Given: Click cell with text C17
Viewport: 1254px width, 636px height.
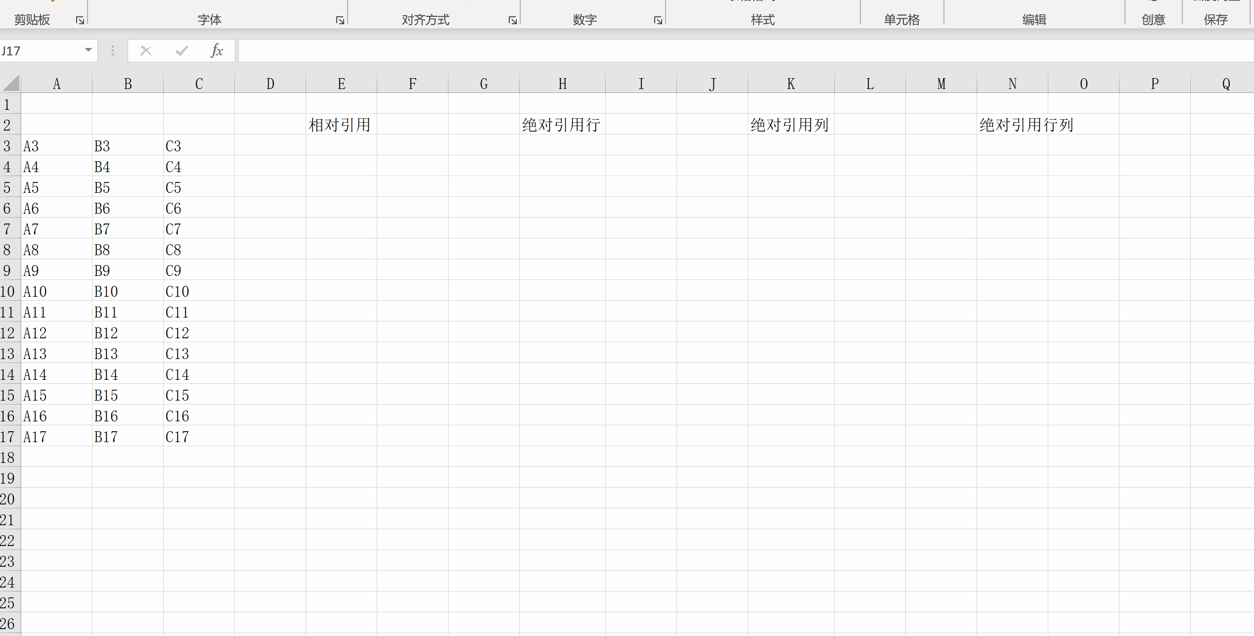Looking at the screenshot, I should [199, 437].
